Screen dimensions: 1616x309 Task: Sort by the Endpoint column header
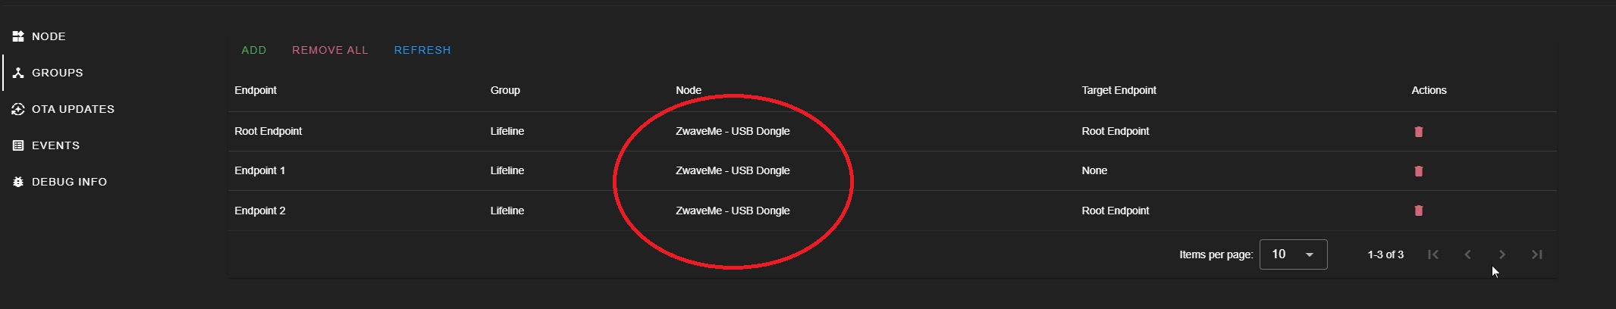tap(256, 90)
